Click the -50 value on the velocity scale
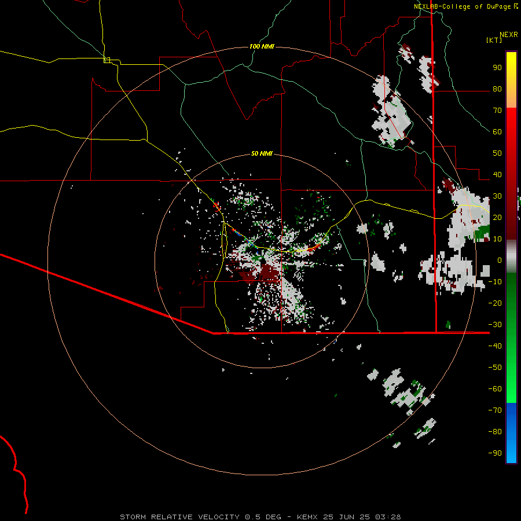 click(x=495, y=368)
